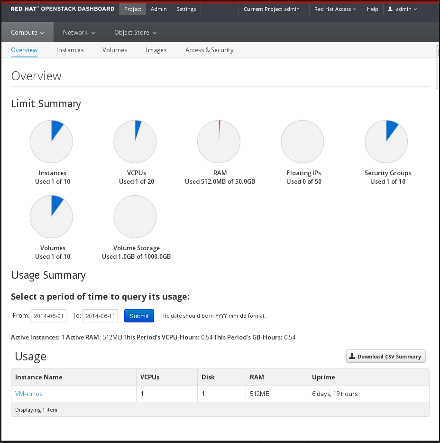Open the VM-cirros instance link
The width and height of the screenshot is (440, 443).
point(29,394)
